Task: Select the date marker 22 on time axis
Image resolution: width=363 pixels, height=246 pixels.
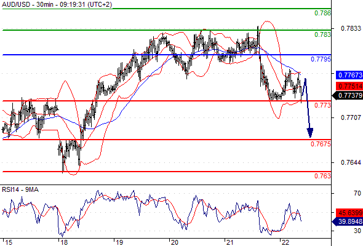Action: click(x=285, y=242)
